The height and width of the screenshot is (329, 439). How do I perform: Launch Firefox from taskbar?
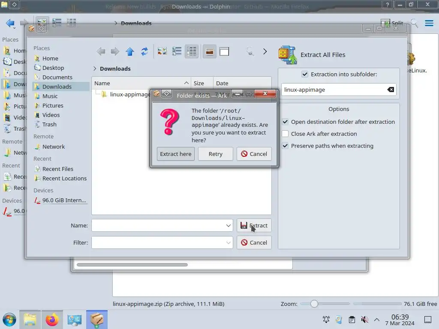[x=52, y=320]
